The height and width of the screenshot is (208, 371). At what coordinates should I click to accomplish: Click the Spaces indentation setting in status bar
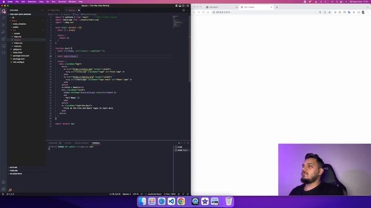pos(126,194)
